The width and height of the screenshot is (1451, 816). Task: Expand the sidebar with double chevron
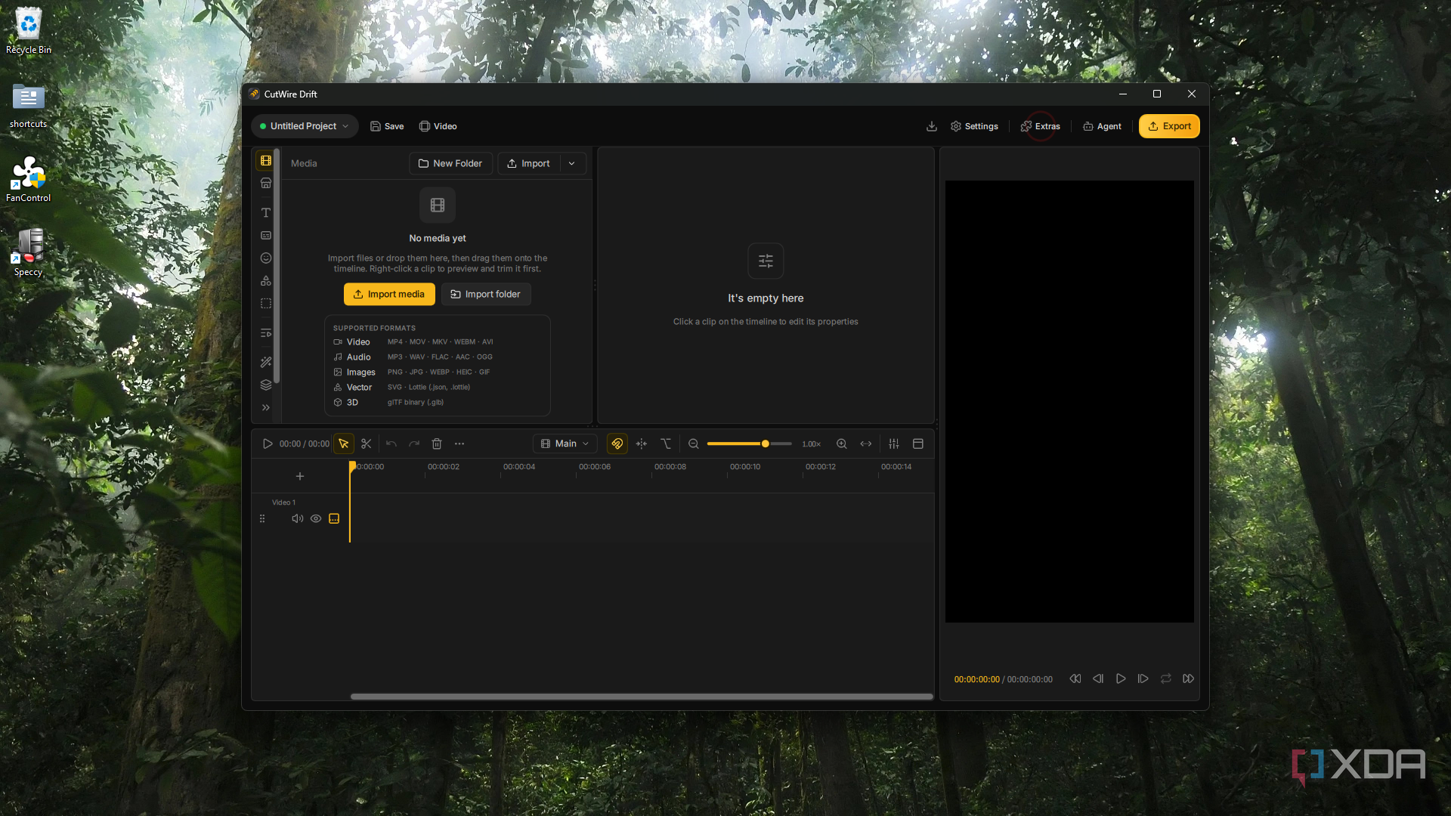tap(266, 407)
